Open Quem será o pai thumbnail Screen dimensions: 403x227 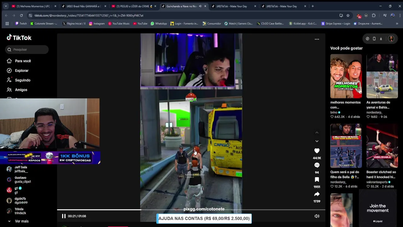pyautogui.click(x=346, y=146)
